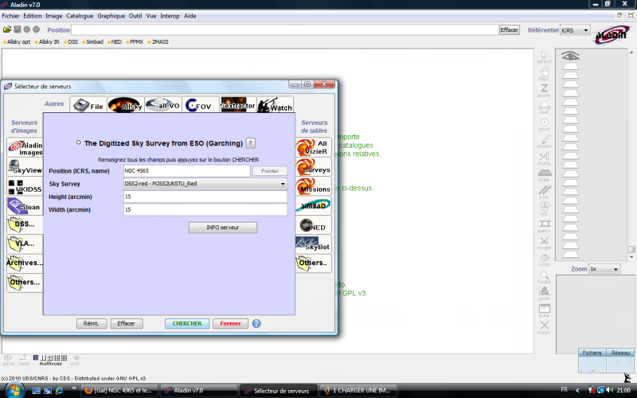The image size is (637, 398).
Task: Open the Image menu
Action: pyautogui.click(x=54, y=16)
